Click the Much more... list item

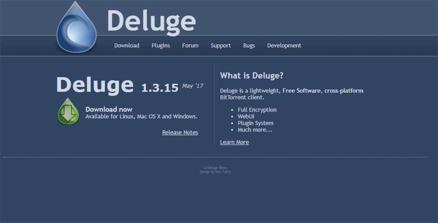coord(255,130)
